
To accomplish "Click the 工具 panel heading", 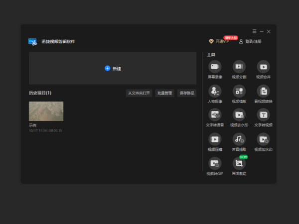I will point(211,55).
